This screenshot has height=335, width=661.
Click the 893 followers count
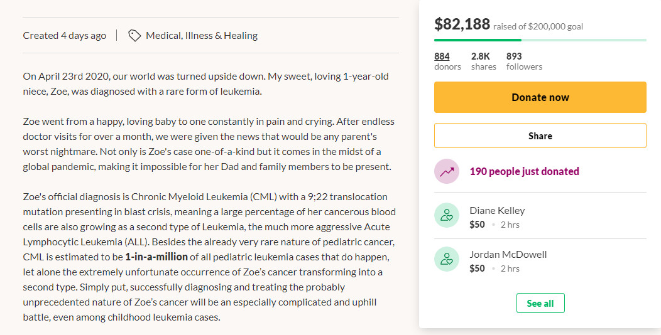[514, 56]
